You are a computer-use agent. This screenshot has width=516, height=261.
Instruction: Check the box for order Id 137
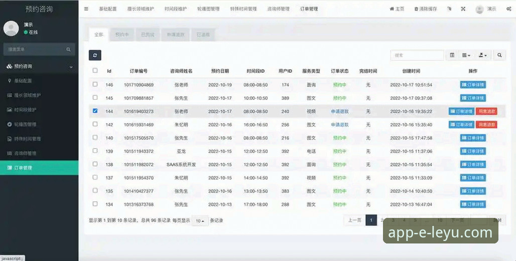pos(95,177)
